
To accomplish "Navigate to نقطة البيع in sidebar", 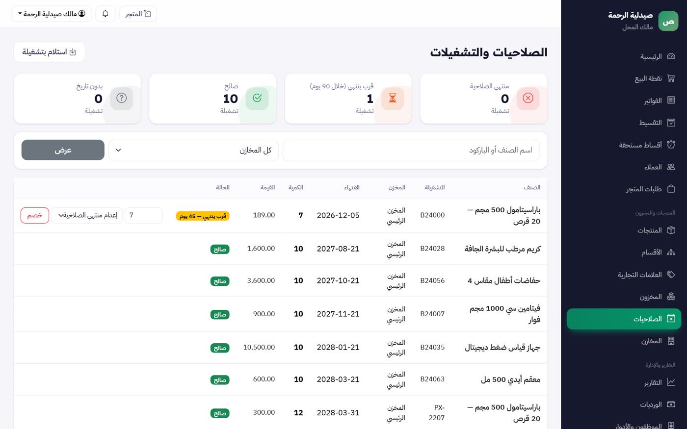I will point(624,78).
